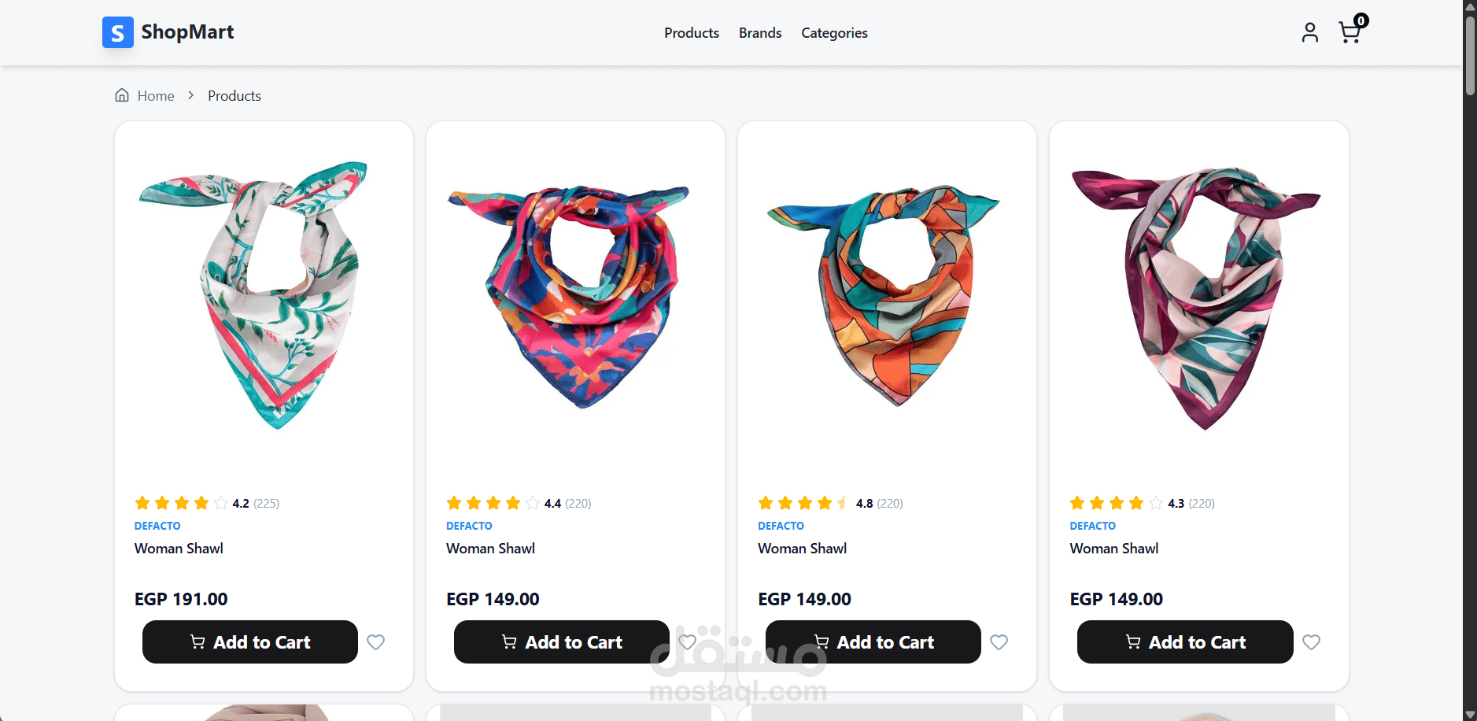Open the user account icon
The image size is (1477, 721).
point(1309,32)
